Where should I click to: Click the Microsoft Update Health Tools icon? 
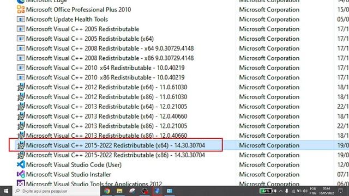[x=21, y=20]
